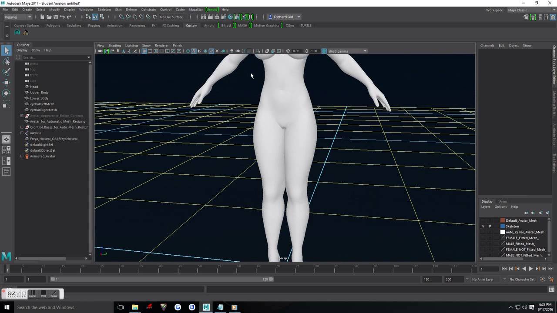557x313 pixels.
Task: Click the No Live Surface field
Action: click(171, 17)
